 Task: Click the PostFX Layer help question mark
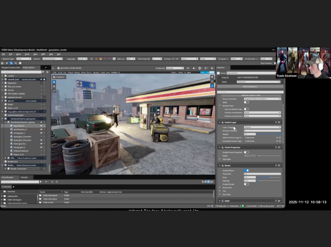(x=276, y=122)
